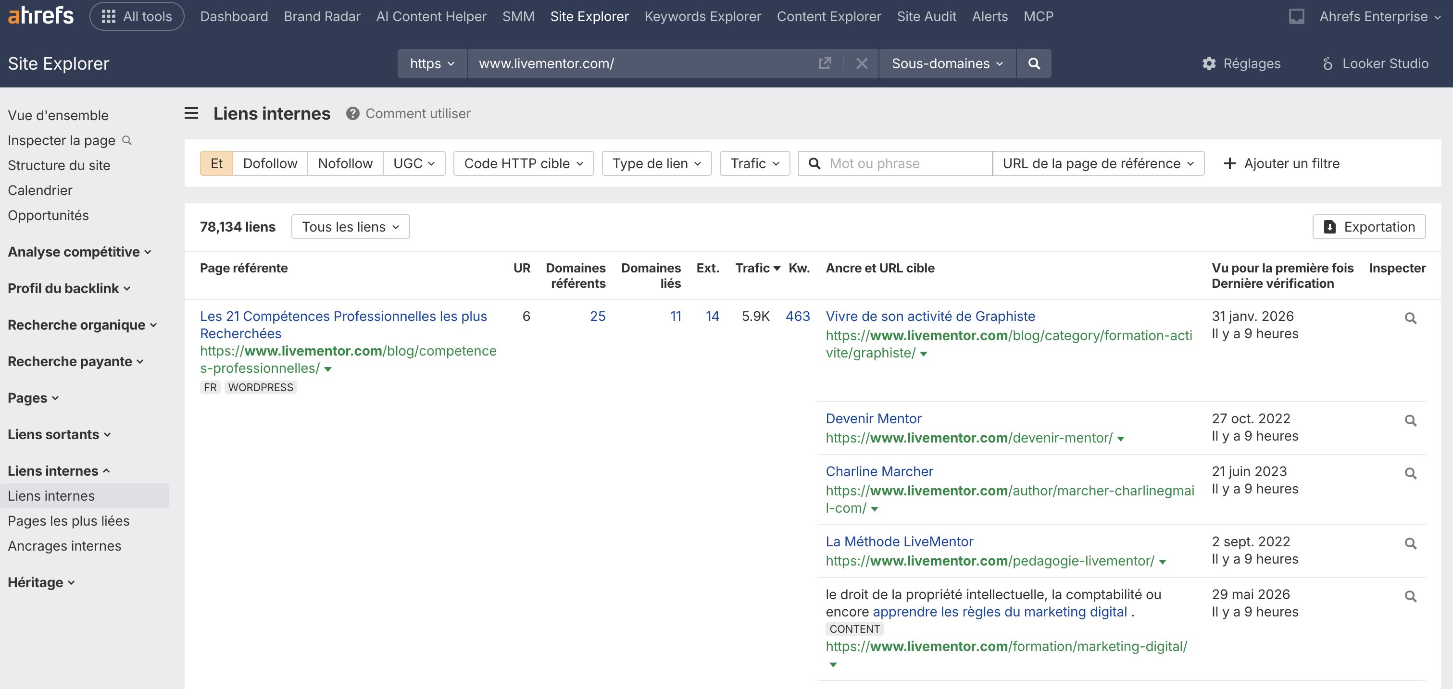Inspect the apprendre les règles du marketing digital row
Viewport: 1453px width, 689px height.
point(1410,596)
